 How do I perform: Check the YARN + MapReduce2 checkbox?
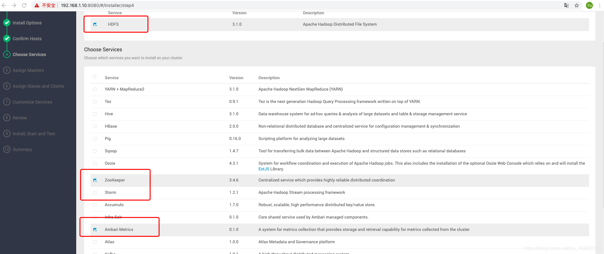click(95, 89)
